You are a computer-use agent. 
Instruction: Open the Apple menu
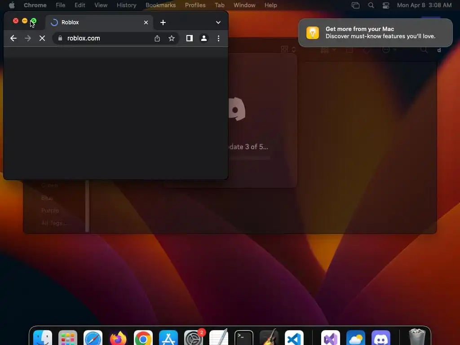(x=12, y=5)
